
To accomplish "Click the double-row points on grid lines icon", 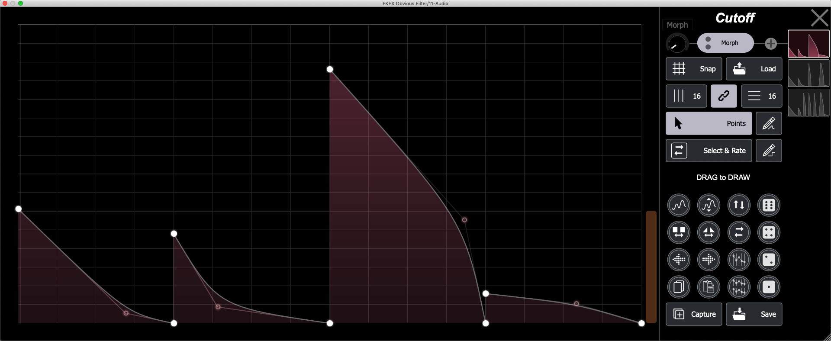I will [x=739, y=287].
